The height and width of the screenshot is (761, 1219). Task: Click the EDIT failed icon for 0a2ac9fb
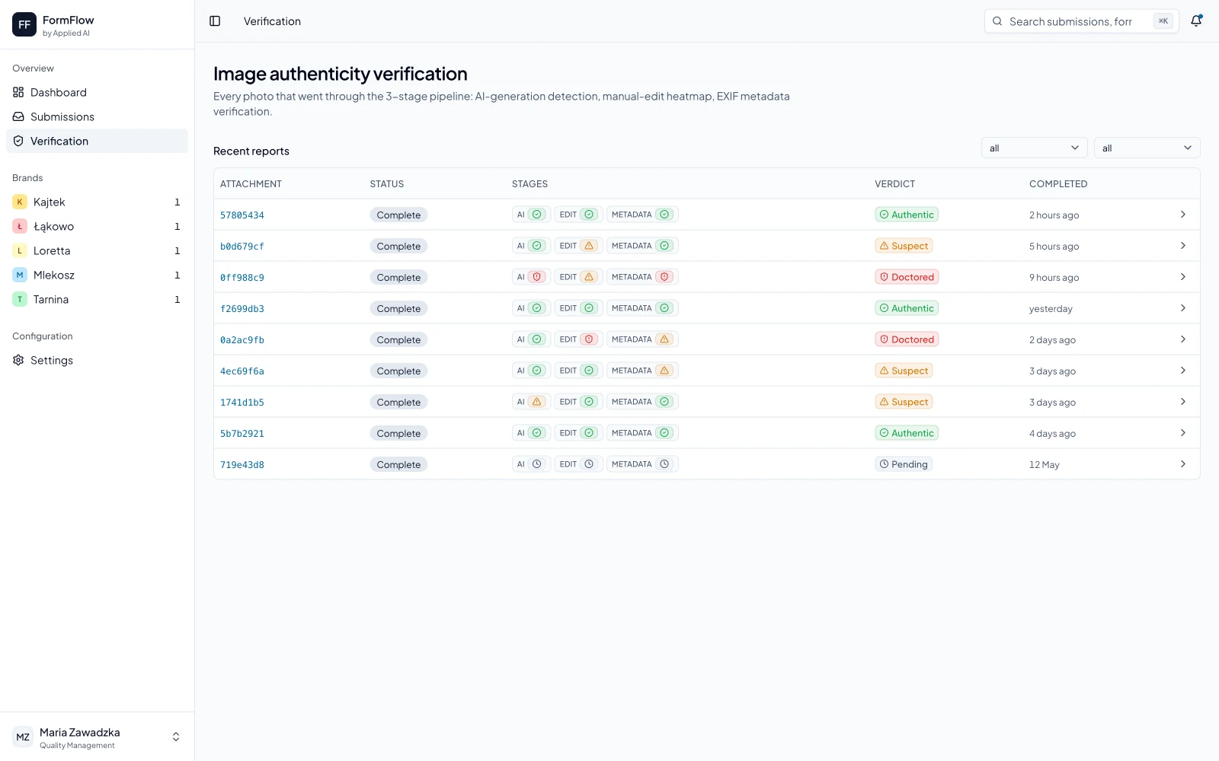click(589, 339)
